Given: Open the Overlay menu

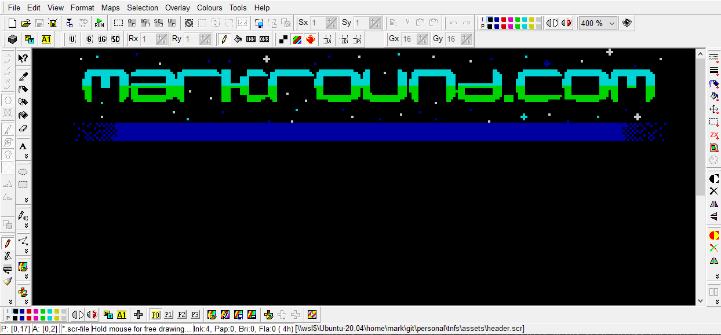Looking at the screenshot, I should [177, 8].
